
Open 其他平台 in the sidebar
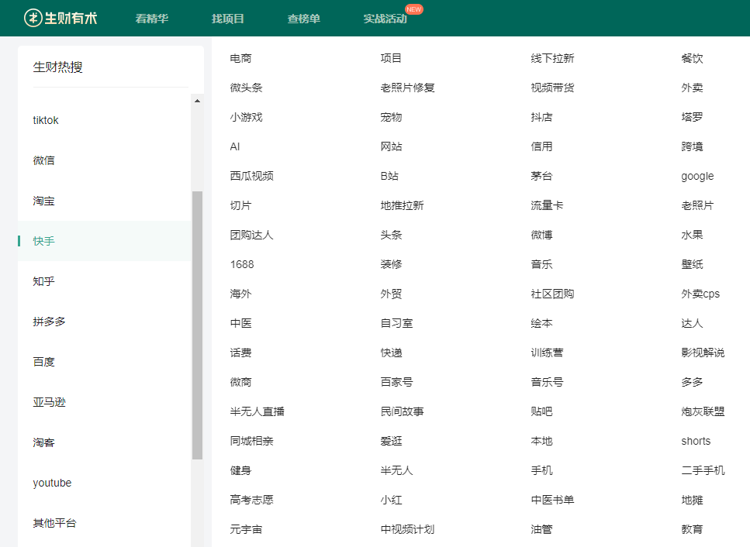click(x=54, y=523)
